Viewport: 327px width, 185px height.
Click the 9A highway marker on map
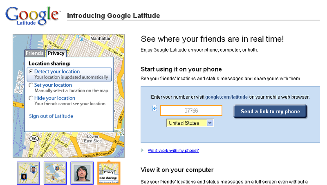(34, 138)
